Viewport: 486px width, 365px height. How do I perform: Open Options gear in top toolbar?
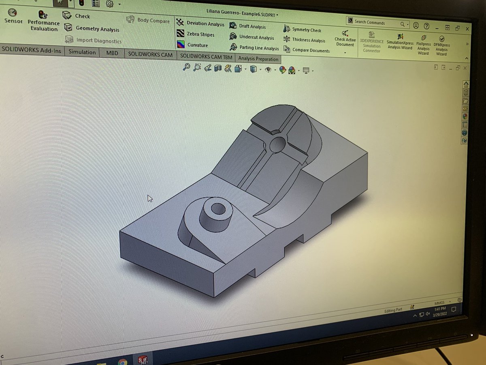coord(110,4)
